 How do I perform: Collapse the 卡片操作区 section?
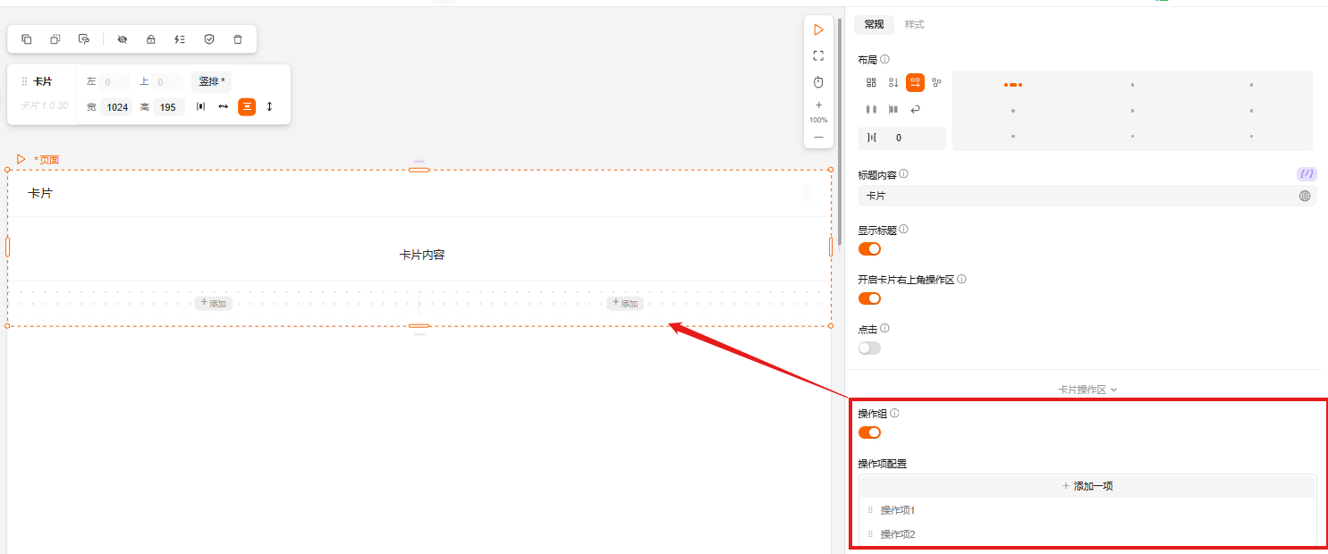click(1087, 390)
